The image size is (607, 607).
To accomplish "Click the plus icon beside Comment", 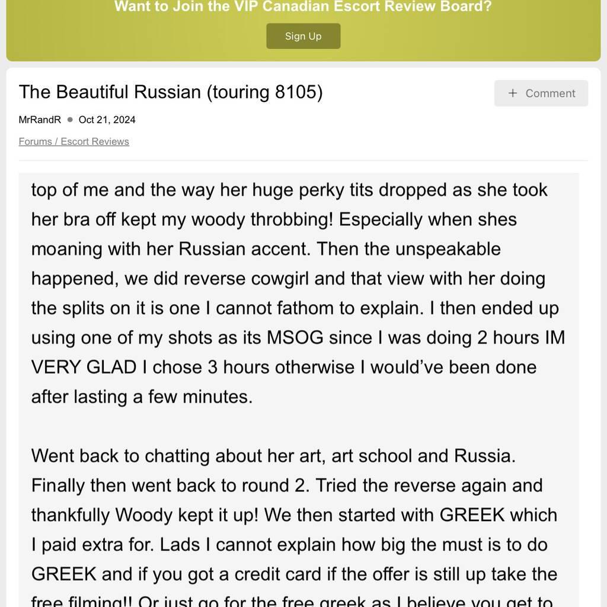I will [513, 93].
